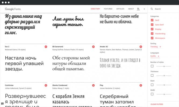Uncheck the Serif category checkbox
This screenshot has height=107, width=179.
pyautogui.click(x=152, y=20)
